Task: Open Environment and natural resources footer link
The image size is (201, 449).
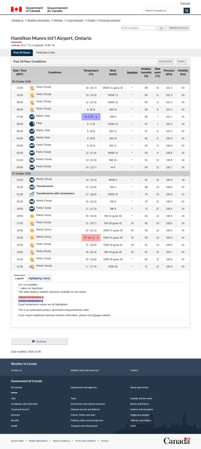Action: pyautogui.click(x=88, y=404)
